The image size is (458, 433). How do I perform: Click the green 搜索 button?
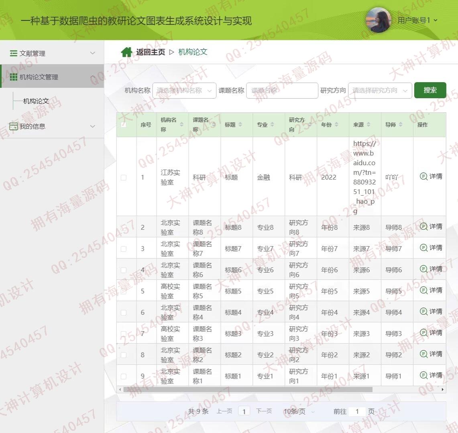(x=430, y=90)
